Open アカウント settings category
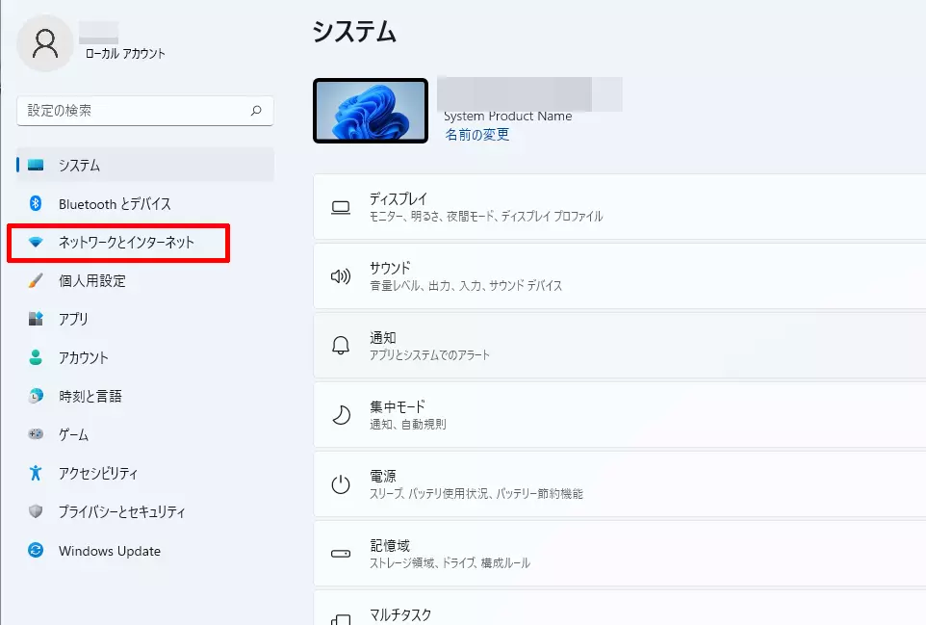Image resolution: width=926 pixels, height=625 pixels. [x=145, y=357]
